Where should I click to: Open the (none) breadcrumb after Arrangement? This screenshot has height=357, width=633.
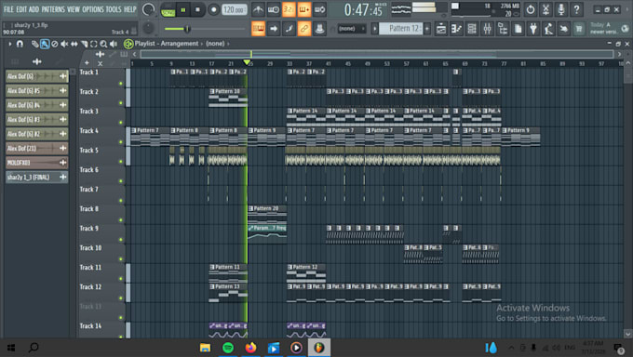pyautogui.click(x=215, y=44)
